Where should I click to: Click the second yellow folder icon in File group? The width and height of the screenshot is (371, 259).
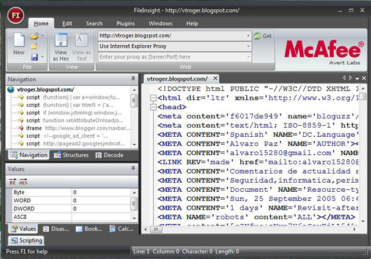34,46
